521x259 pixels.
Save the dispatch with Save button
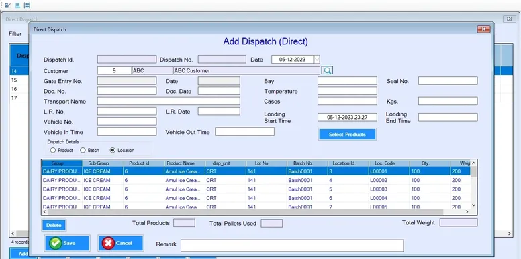tap(67, 243)
